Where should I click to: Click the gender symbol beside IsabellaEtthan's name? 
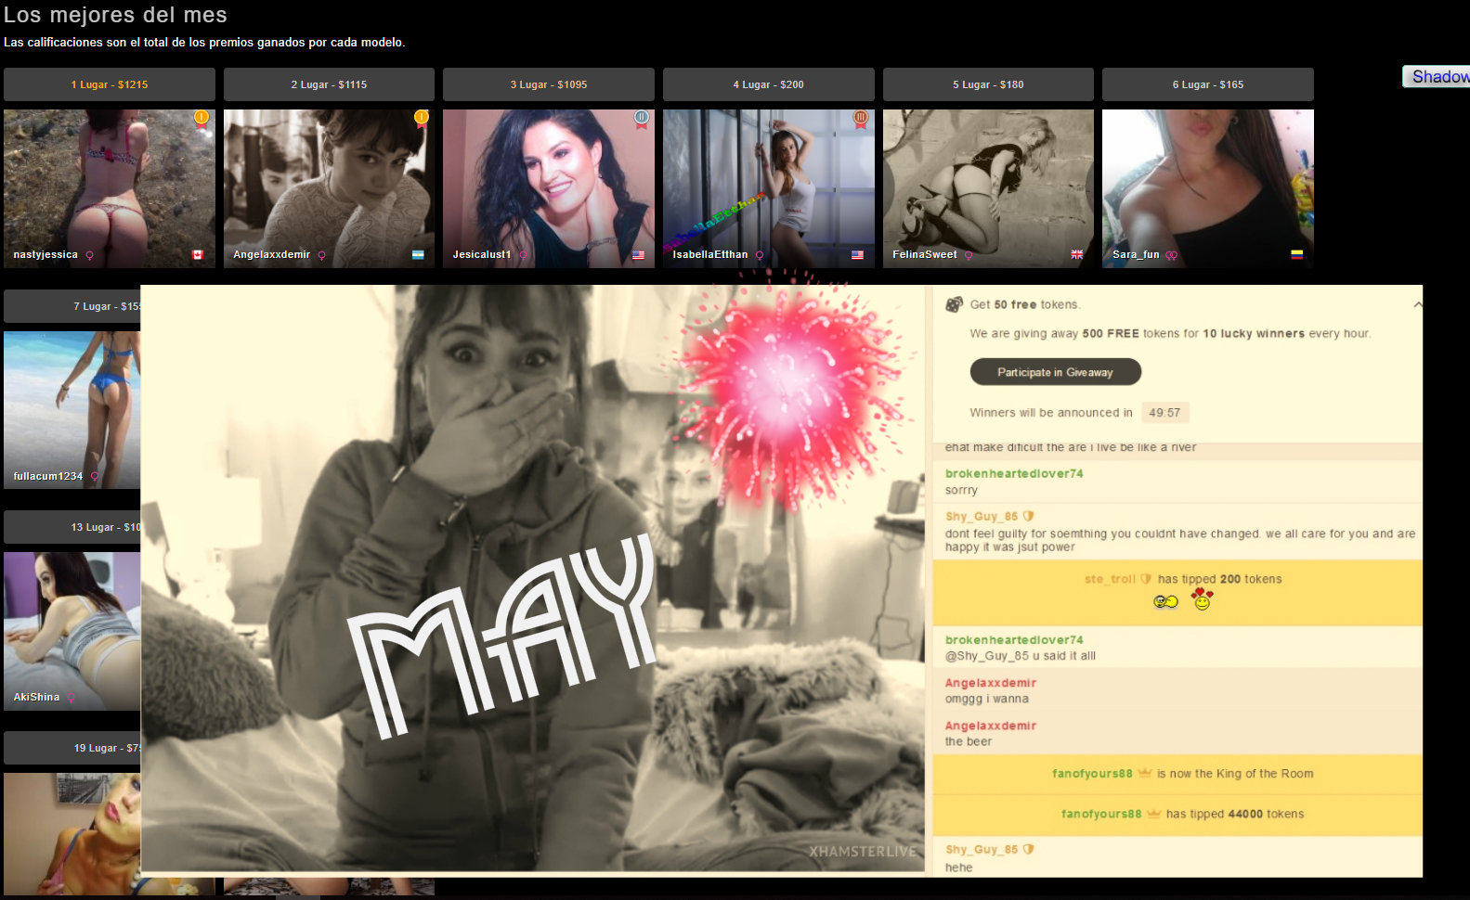760,255
